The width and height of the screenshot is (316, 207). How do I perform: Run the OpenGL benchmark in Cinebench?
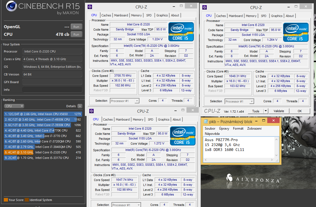(76, 27)
